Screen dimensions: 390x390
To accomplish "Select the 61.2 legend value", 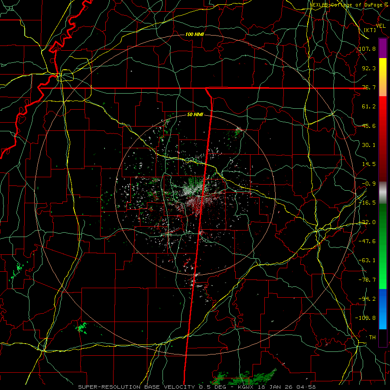I will 369,107.
